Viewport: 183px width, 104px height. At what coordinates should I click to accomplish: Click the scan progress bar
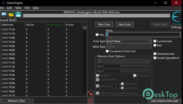tap(96, 16)
